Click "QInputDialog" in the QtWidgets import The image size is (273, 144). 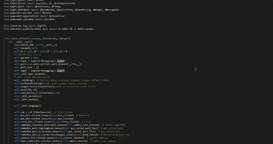82,10
